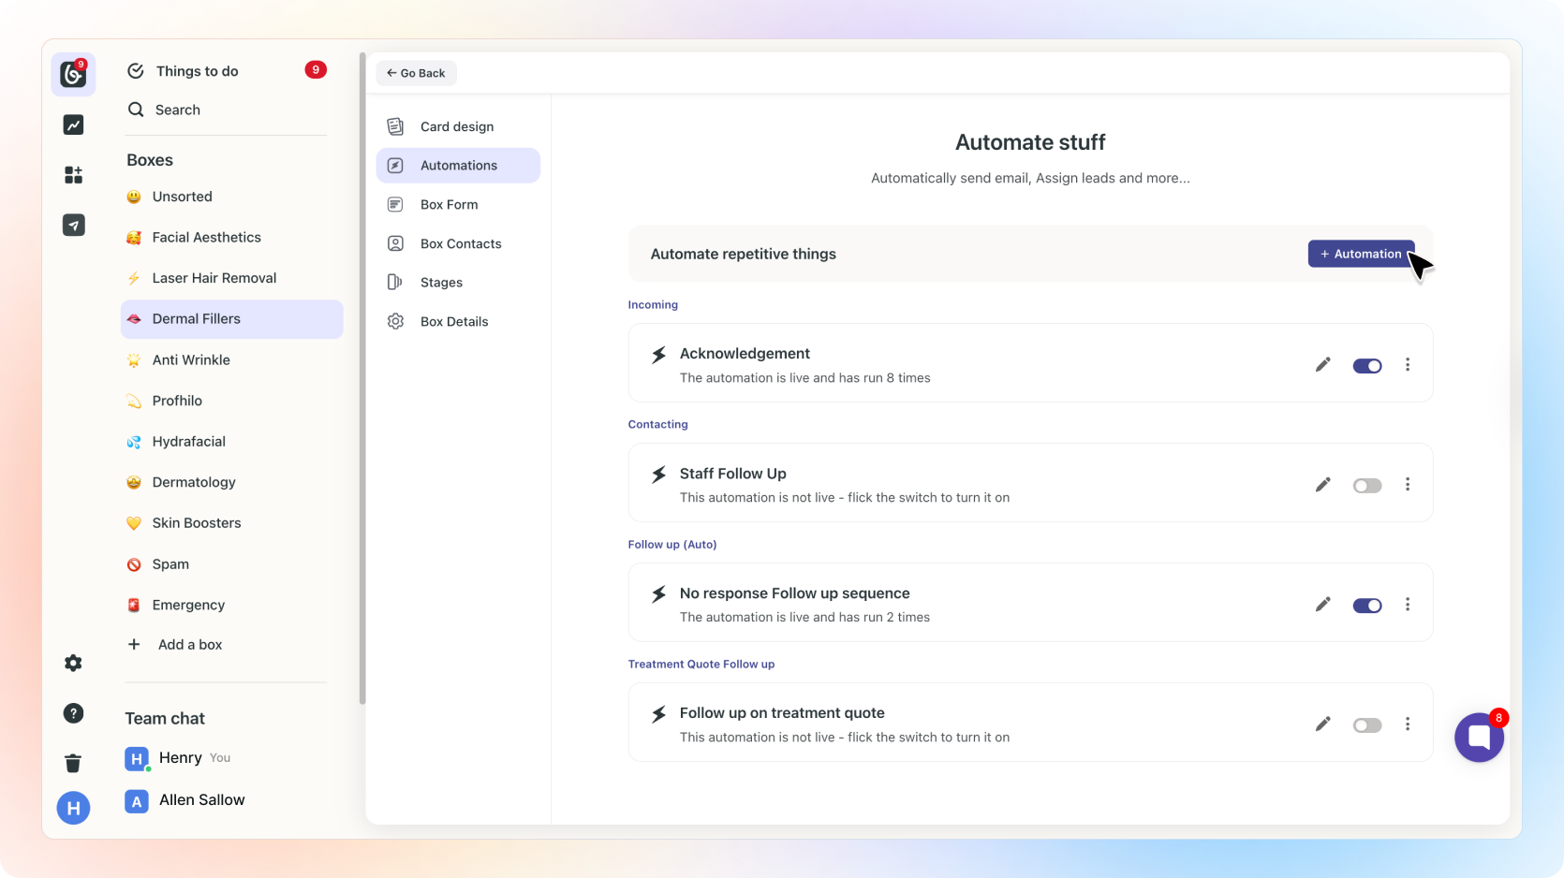Click the H profile avatar at bottom

coord(73,808)
